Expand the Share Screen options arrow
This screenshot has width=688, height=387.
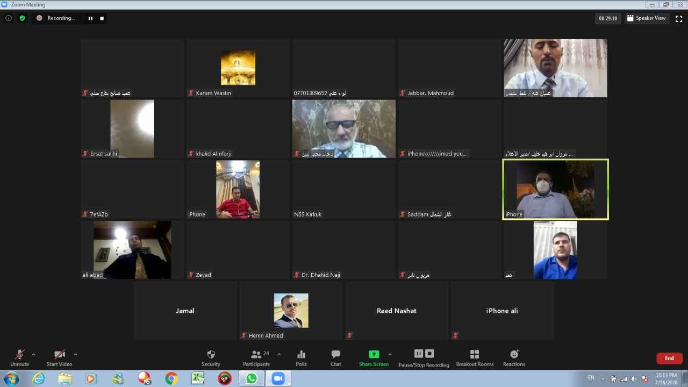390,354
